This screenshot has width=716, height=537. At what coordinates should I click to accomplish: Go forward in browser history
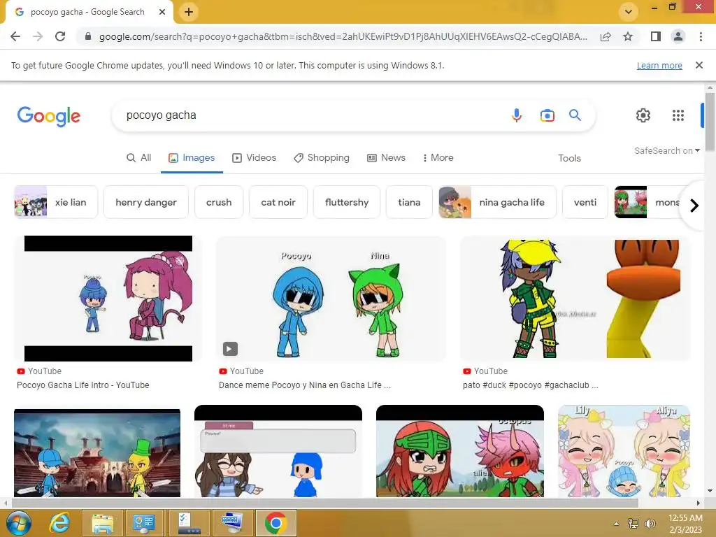pos(38,36)
